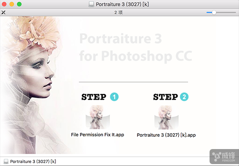Click the icon size slider thumb

214,12
